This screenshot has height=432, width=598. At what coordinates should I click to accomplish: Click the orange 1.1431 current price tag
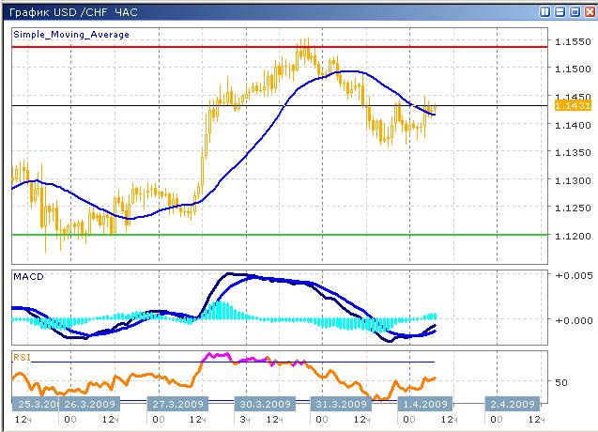pyautogui.click(x=572, y=106)
